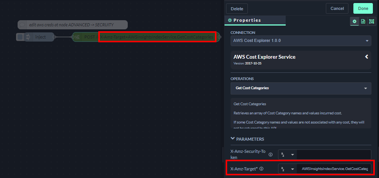Click the info icon next to X-Amz-Security-Token

(x=270, y=155)
